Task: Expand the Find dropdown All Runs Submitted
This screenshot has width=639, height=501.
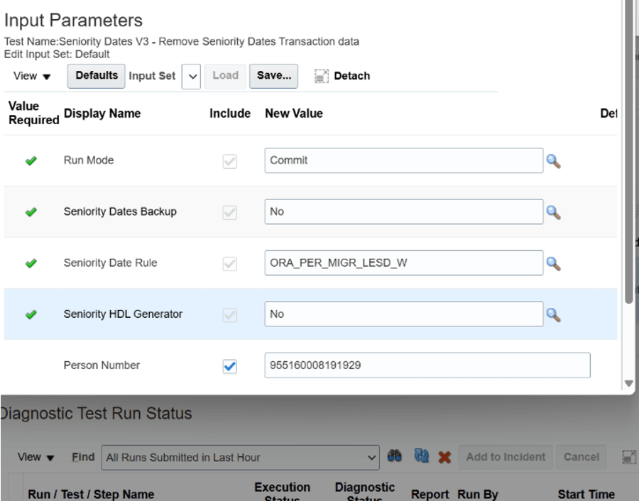Action: (241, 458)
